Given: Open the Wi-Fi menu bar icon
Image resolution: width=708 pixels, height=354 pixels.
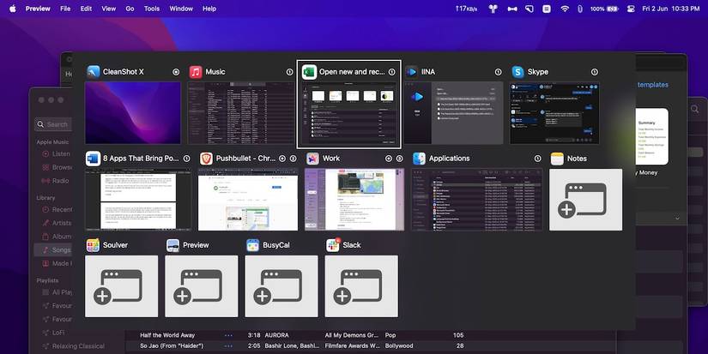Looking at the screenshot, I should [x=565, y=9].
